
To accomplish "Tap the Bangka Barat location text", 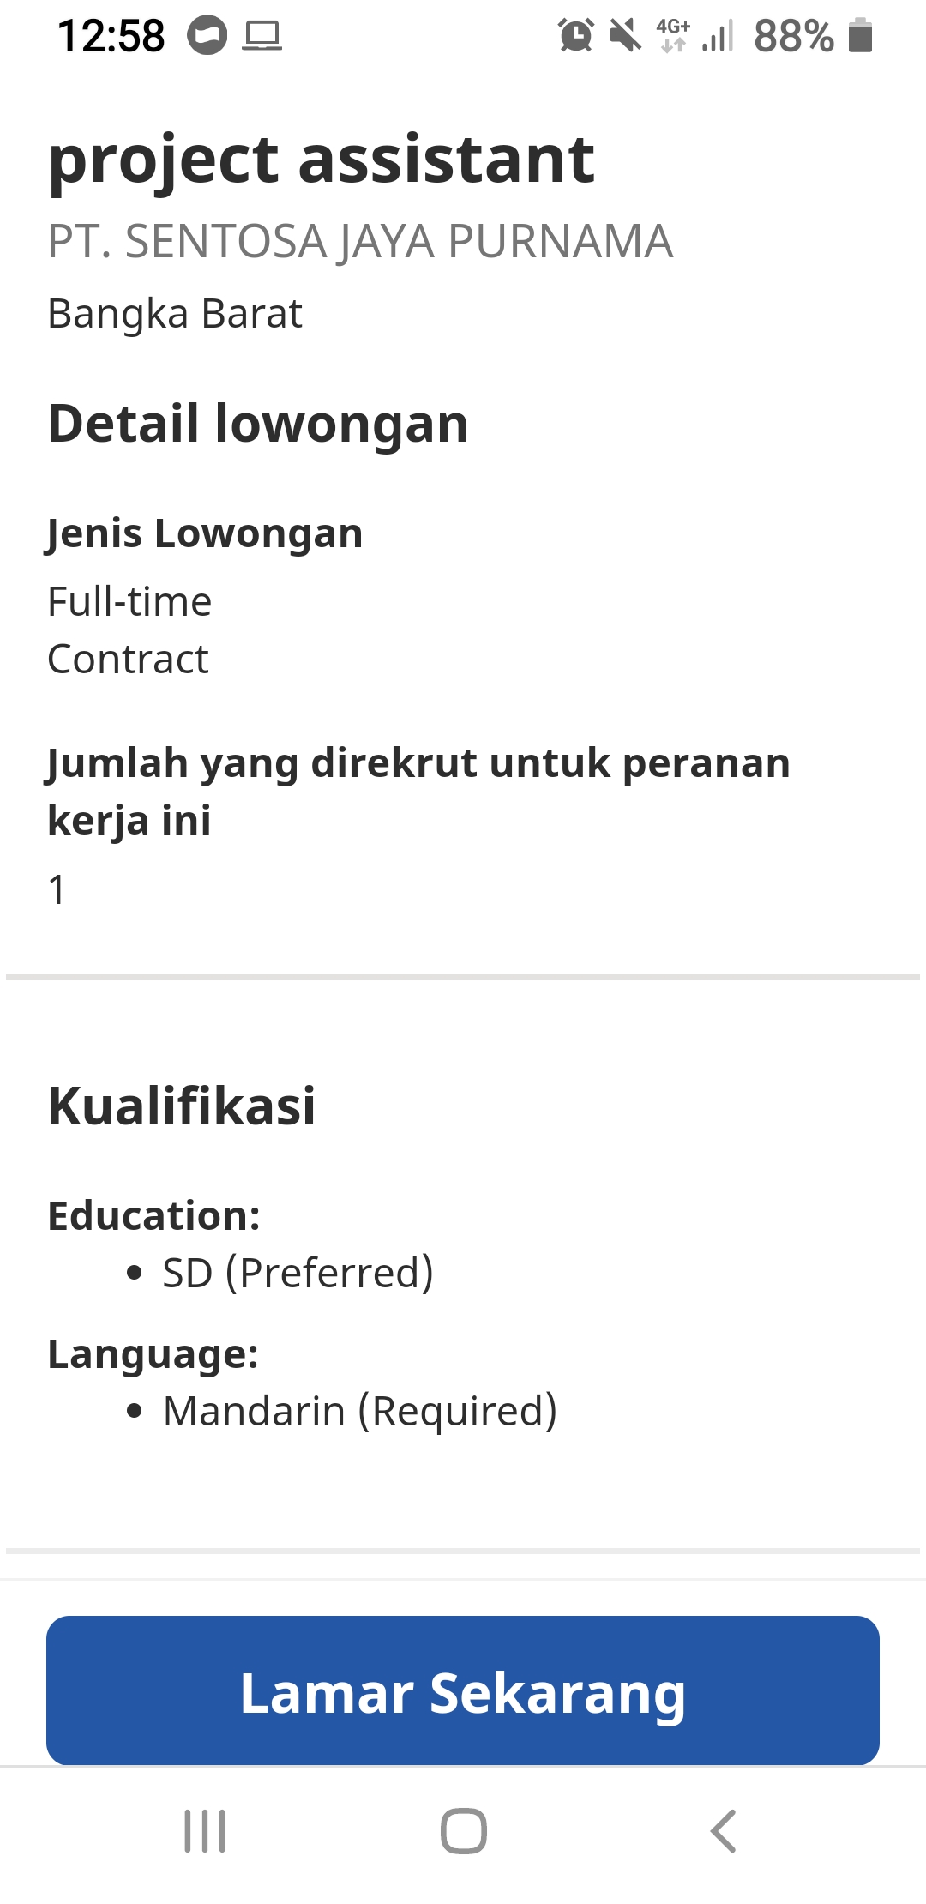I will click(x=175, y=313).
